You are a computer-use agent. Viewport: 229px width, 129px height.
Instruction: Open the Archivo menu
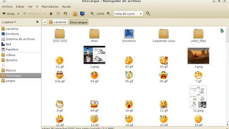(7, 6)
